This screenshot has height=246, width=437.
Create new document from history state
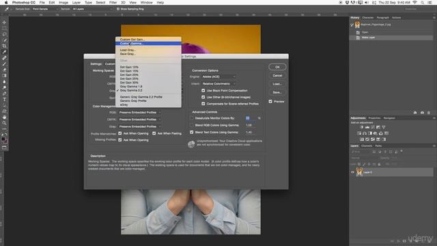(x=415, y=113)
